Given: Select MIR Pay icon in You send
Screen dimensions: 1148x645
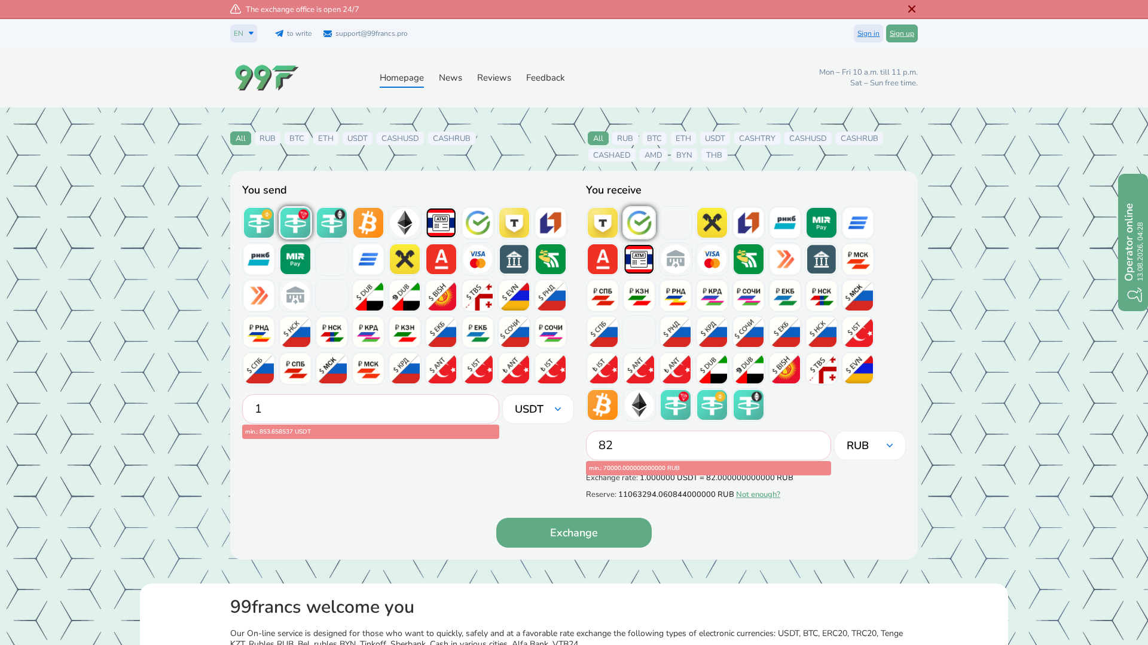Looking at the screenshot, I should [x=295, y=259].
